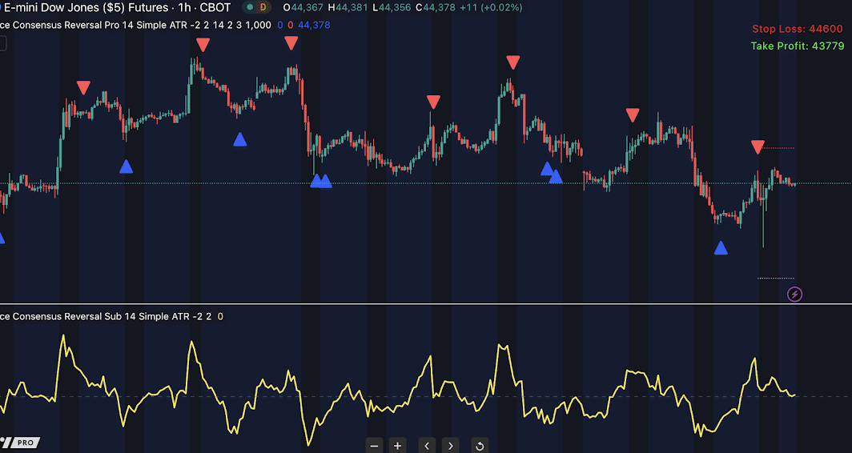
Task: Zoom out the chart with minus button
Action: [374, 446]
